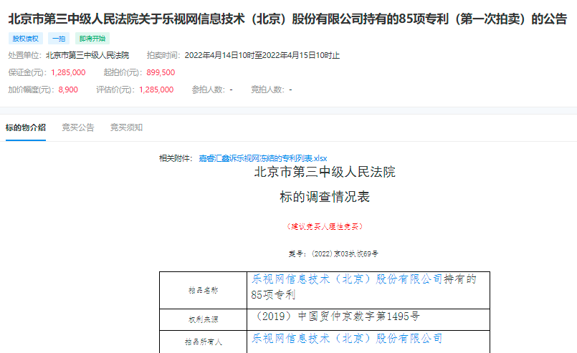Click the auction title heading 北京市第三中级人民法院关于乐视网
Screen dimensions: 577x353
(x=287, y=19)
